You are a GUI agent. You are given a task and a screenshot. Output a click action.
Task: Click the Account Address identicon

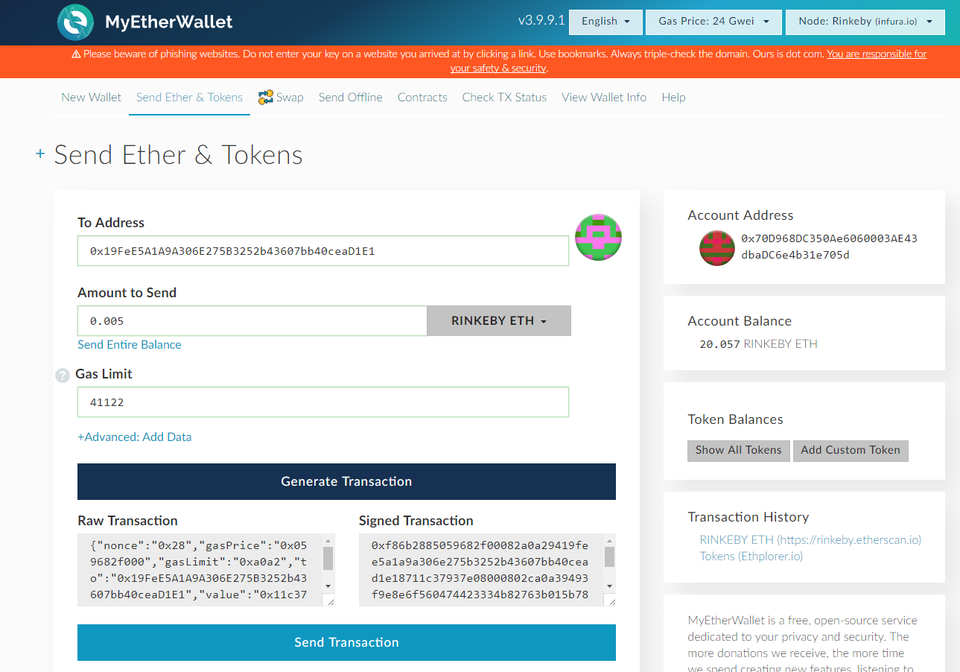click(x=717, y=248)
